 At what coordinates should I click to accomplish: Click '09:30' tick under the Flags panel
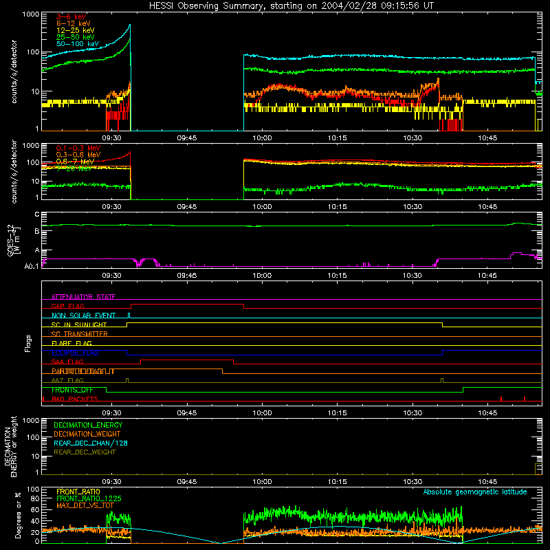tap(111, 413)
